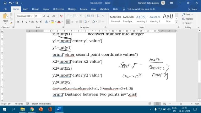Open the proofing check icon in status bar
The width and height of the screenshot is (201, 113).
(28, 104)
